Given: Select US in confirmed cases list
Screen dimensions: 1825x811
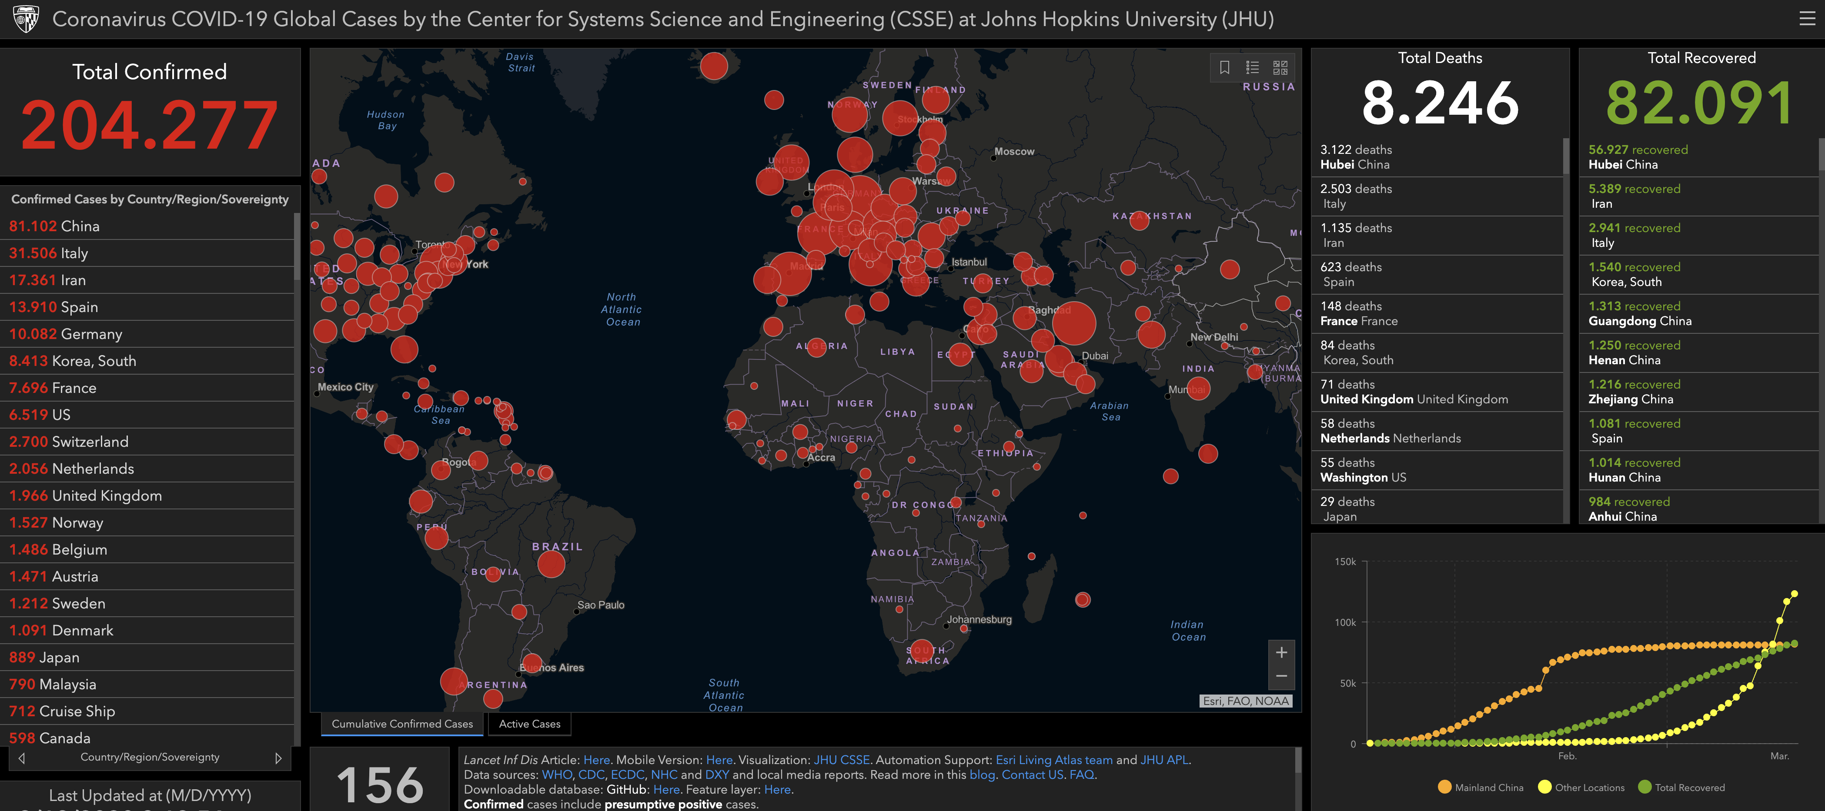Looking at the screenshot, I should coord(147,415).
